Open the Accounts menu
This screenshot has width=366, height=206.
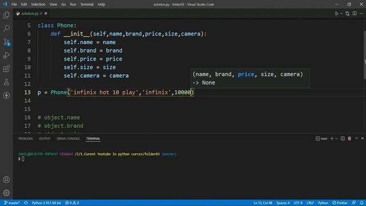click(x=6, y=179)
